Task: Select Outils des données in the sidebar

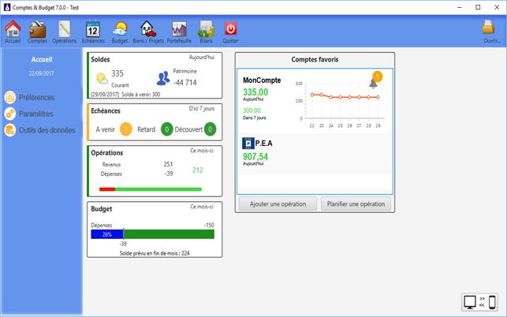Action: click(47, 130)
